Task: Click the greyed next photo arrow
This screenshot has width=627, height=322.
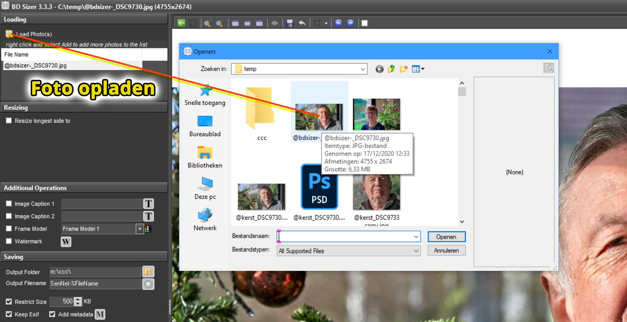Action: pyautogui.click(x=193, y=23)
